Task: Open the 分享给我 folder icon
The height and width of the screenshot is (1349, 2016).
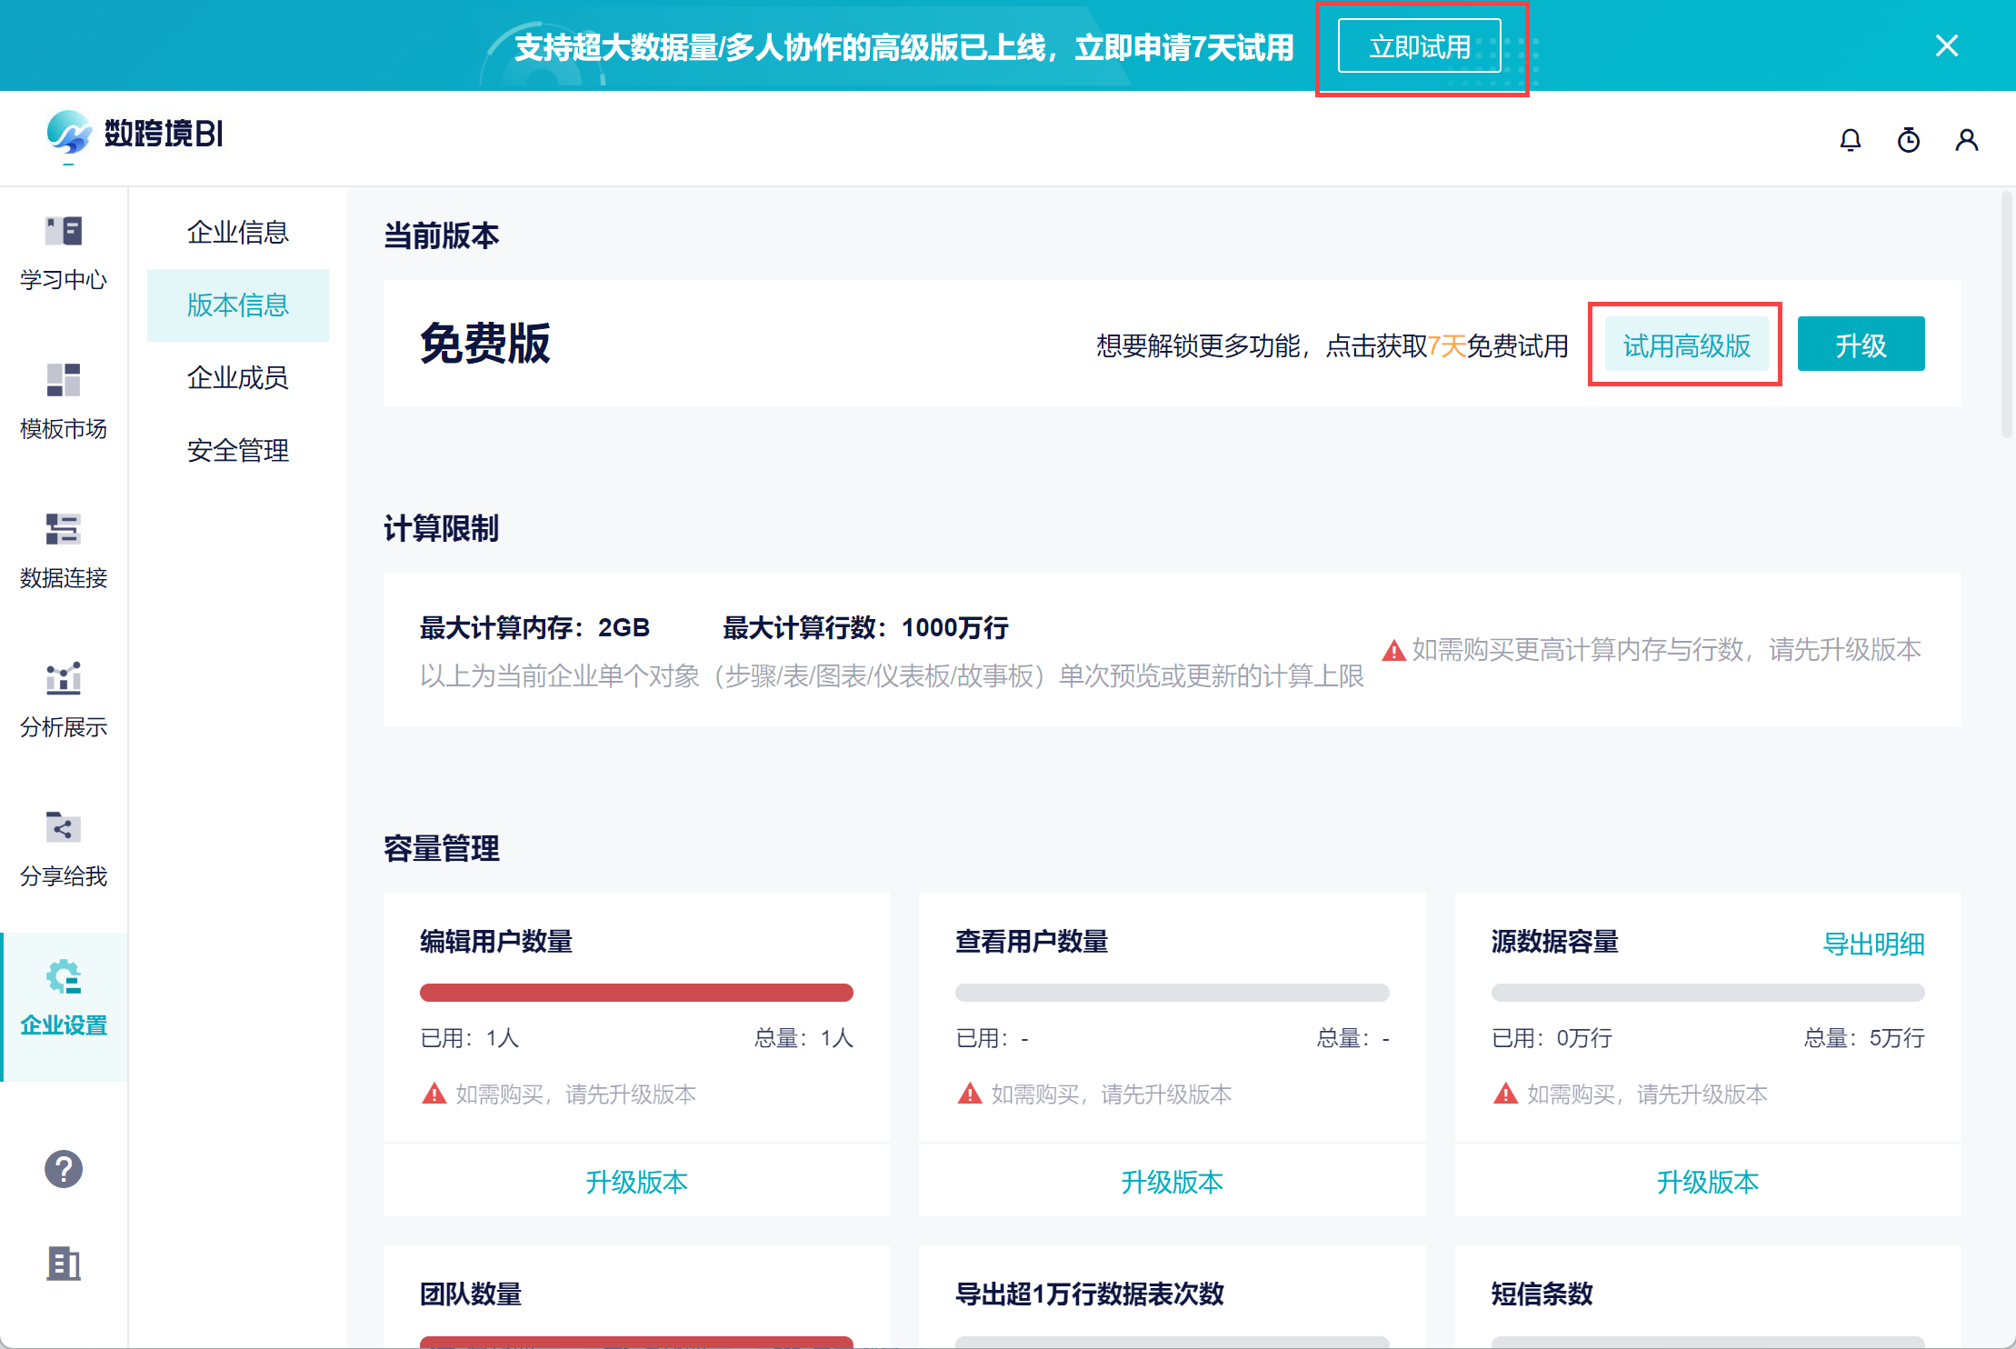Action: pos(64,828)
